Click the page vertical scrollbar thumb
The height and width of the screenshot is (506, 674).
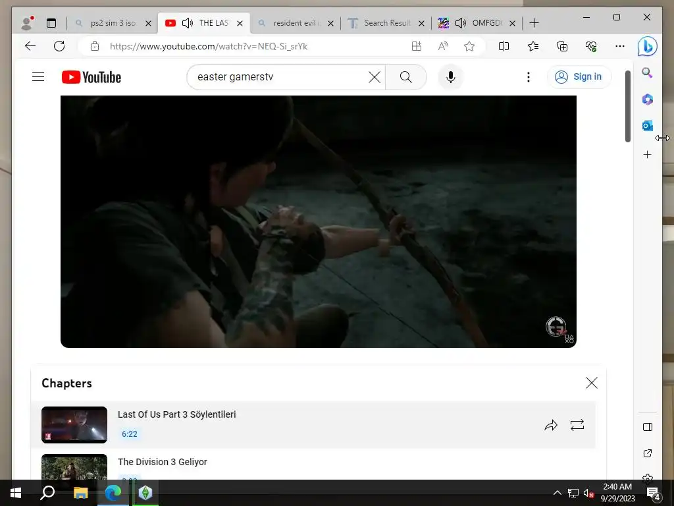tap(627, 106)
